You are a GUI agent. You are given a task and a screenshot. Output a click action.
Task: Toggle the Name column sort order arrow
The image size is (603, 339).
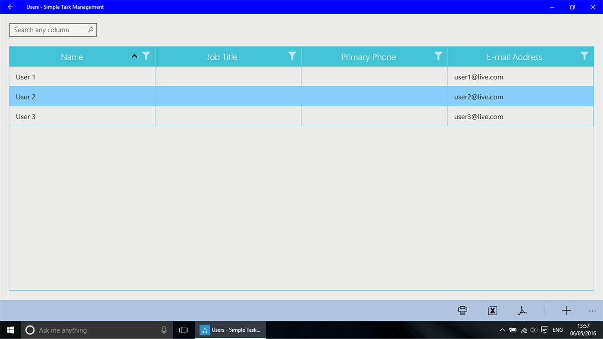[x=134, y=56]
